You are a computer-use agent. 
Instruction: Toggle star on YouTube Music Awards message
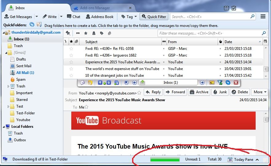pos(71,62)
